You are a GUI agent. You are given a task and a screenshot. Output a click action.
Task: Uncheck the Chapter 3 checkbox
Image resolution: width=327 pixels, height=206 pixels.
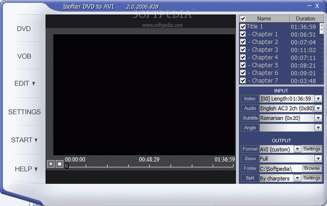pos(243,50)
